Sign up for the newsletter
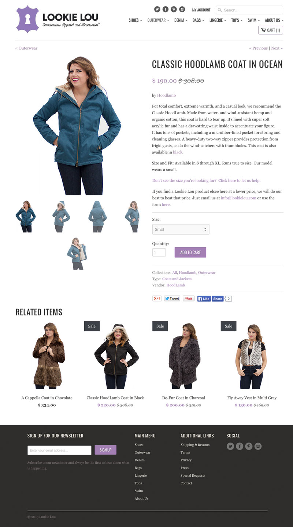293x527 pixels. coord(105,450)
